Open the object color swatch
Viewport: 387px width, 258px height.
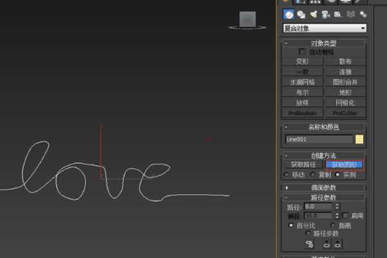pyautogui.click(x=359, y=139)
